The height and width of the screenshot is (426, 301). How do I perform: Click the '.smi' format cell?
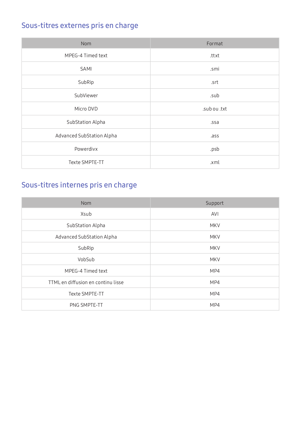215,69
